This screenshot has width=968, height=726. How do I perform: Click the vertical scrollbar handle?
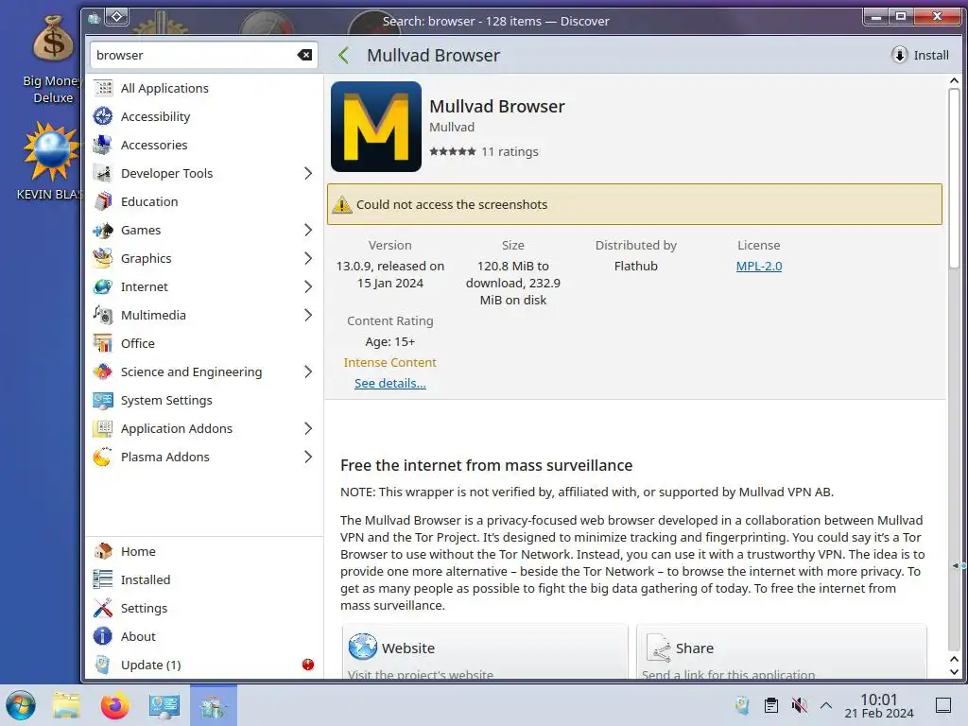[954, 178]
